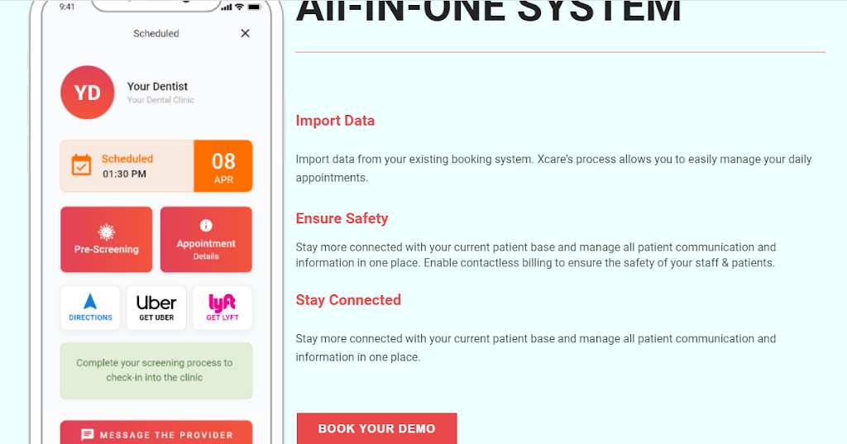
Task: Select the Scheduled 01:30 PM card
Action: 127,166
